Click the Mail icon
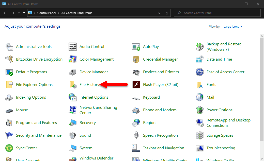264x161 pixels. tap(200, 97)
